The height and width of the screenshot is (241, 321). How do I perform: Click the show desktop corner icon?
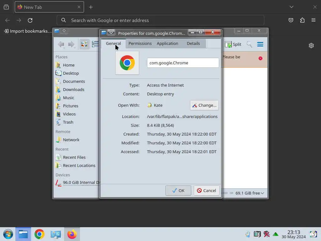pyautogui.click(x=313, y=234)
